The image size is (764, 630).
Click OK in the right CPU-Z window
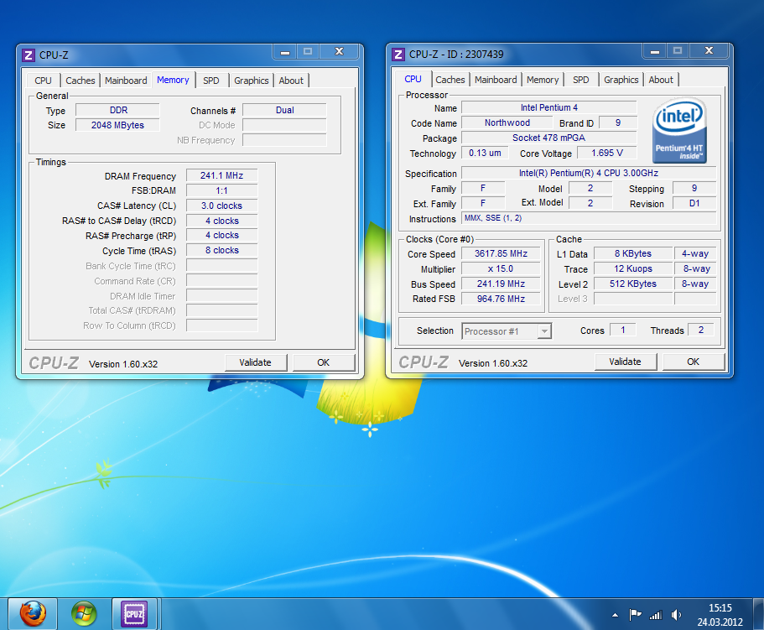694,362
